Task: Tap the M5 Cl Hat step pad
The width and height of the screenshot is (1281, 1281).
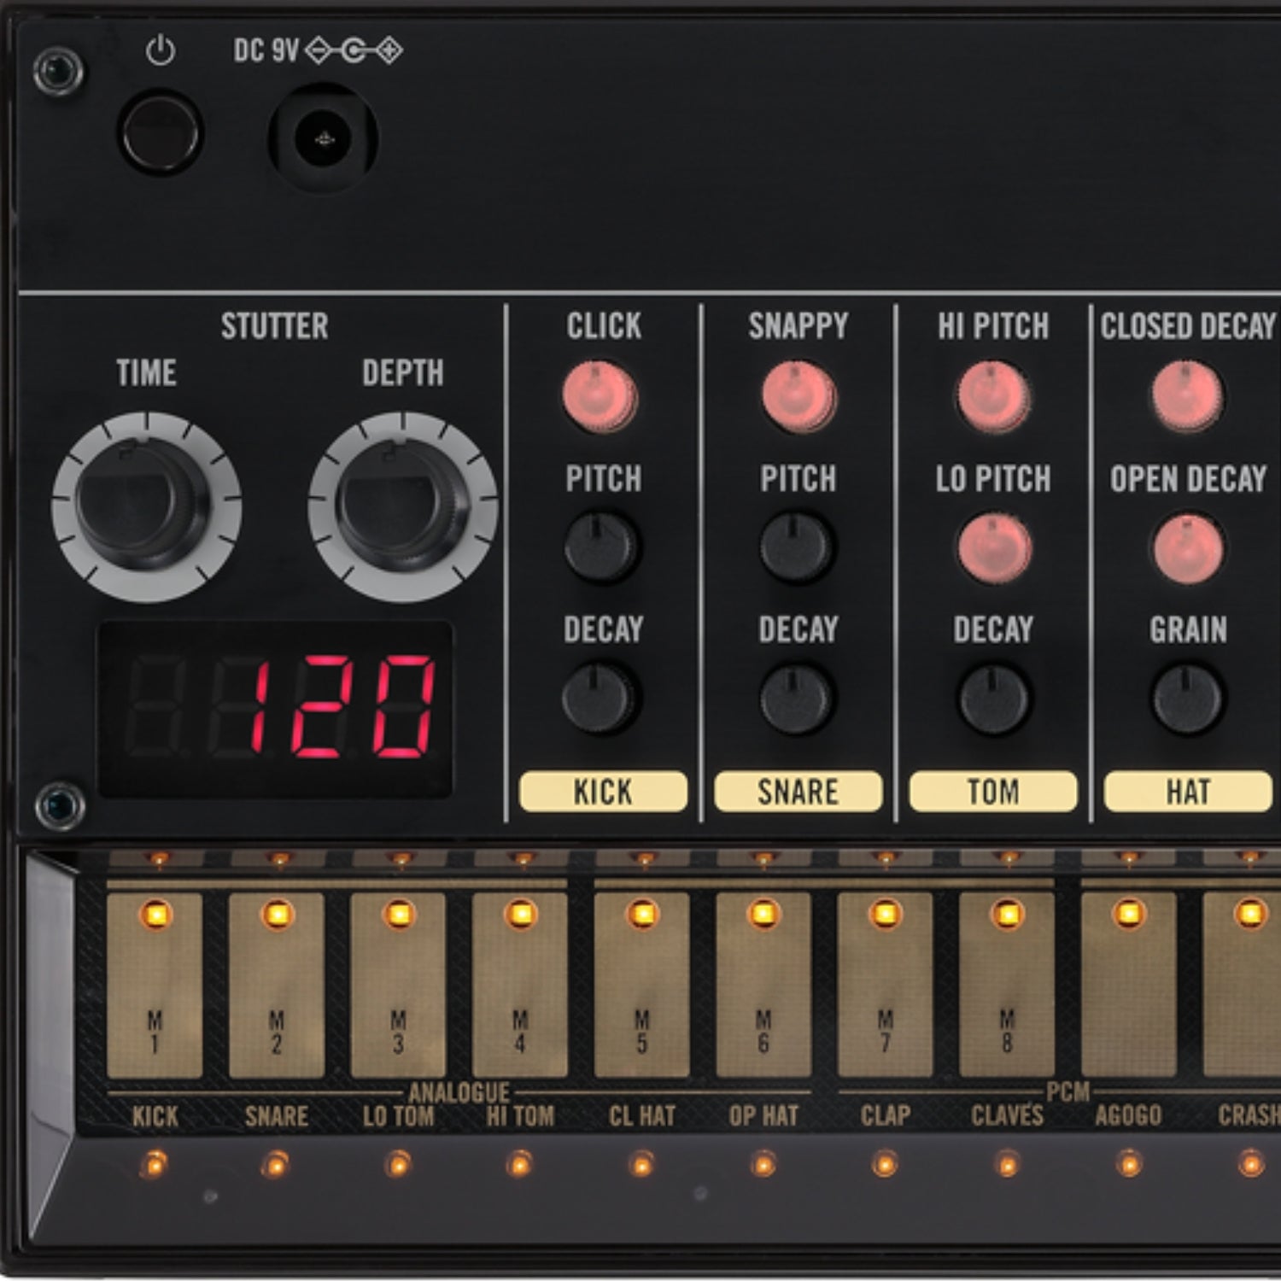Action: click(641, 985)
